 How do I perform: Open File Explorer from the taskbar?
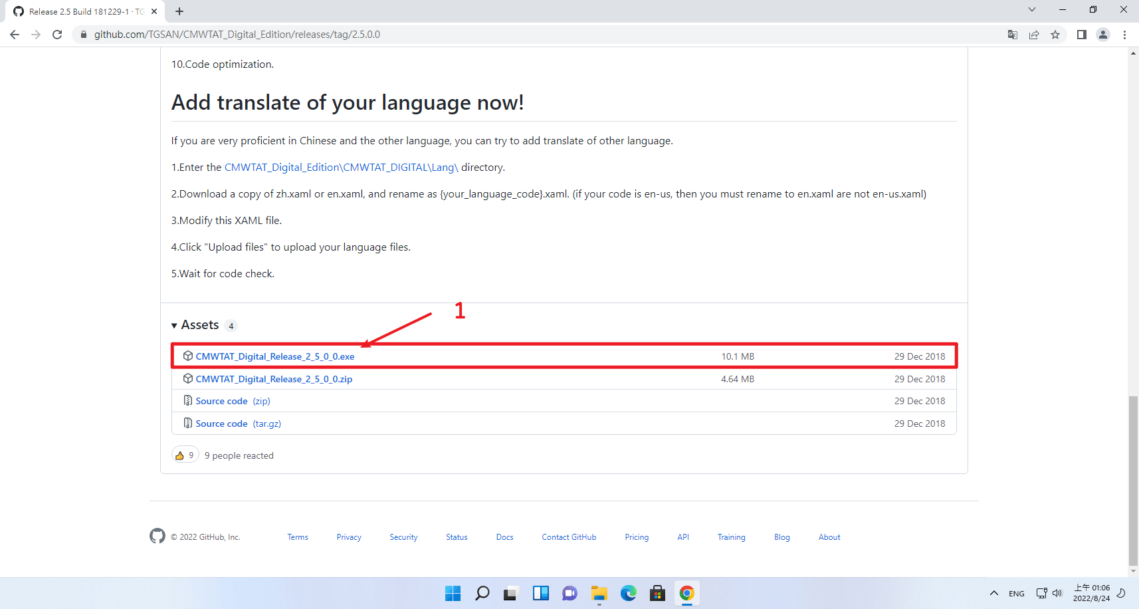599,593
